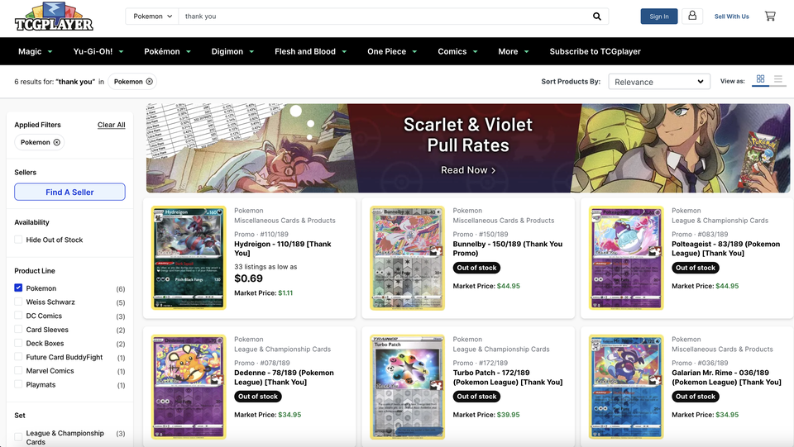The height and width of the screenshot is (447, 794).
Task: Switch to list view icon
Action: coord(778,78)
